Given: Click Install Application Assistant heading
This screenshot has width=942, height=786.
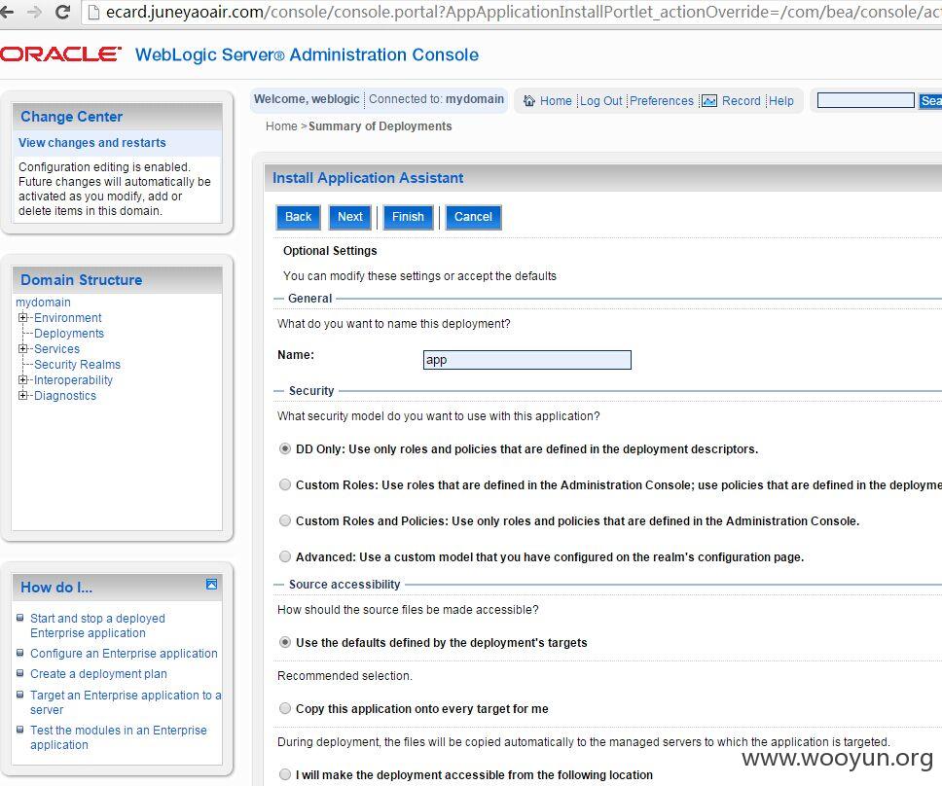Looking at the screenshot, I should (368, 178).
